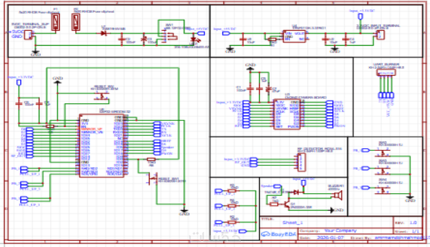The image size is (430, 247).
Task: Click the voltage regulator IC with VIN and VOUT
Action: (295, 36)
